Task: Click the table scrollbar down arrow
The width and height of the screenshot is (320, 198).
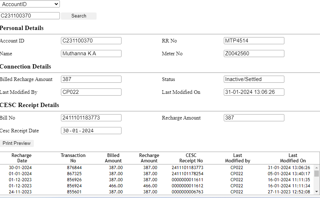Action: point(316,192)
